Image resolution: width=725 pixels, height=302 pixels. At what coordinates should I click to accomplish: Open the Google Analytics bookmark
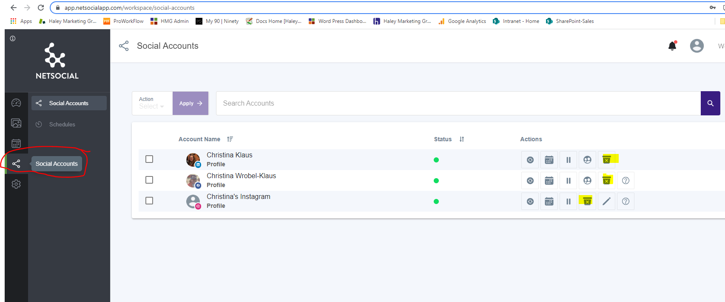point(462,21)
